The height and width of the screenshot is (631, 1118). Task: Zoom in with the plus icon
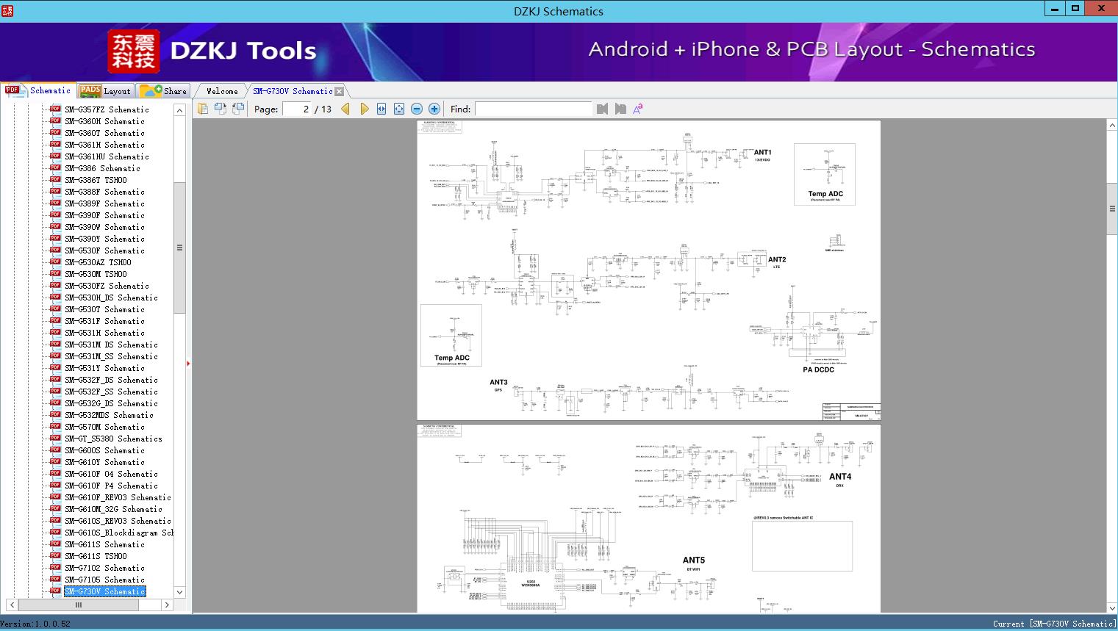coord(434,109)
